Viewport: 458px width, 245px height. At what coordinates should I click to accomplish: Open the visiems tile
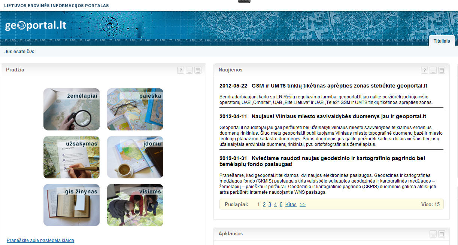coord(135,205)
